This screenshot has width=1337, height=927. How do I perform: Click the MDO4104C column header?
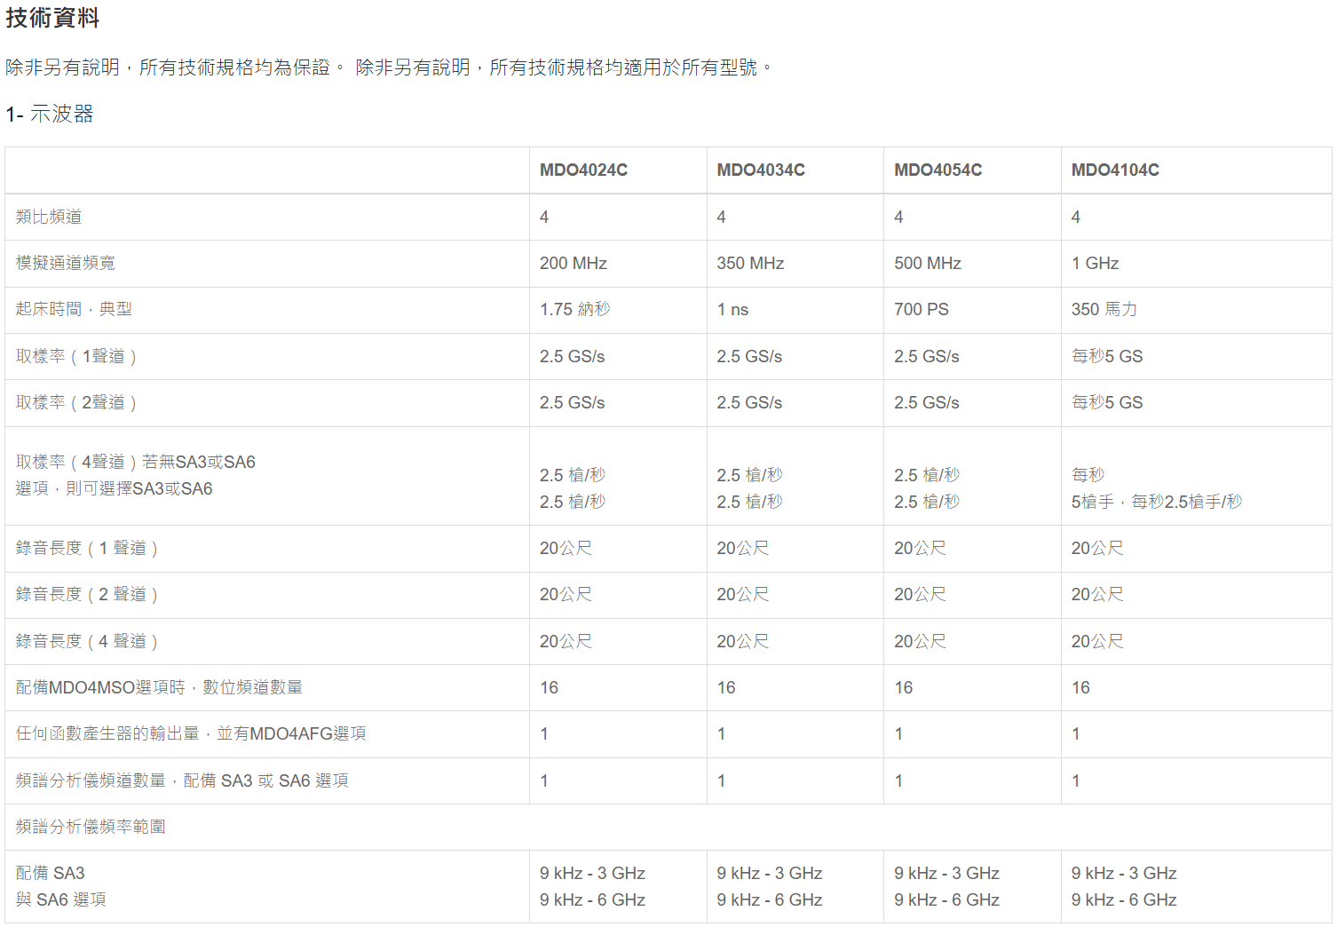[1115, 170]
